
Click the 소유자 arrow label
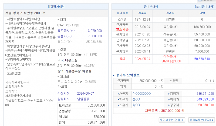[x=122, y=105]
